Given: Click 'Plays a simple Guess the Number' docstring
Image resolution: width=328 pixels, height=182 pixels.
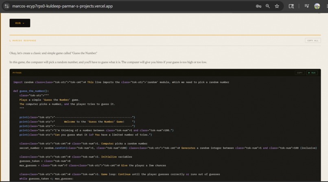Looking at the screenshot, I should (49, 100).
